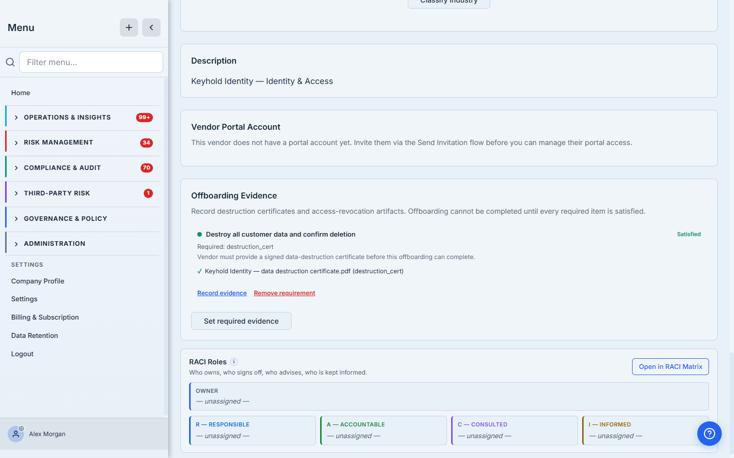Click the Remove requirement link
Image resolution: width=734 pixels, height=458 pixels.
click(284, 293)
